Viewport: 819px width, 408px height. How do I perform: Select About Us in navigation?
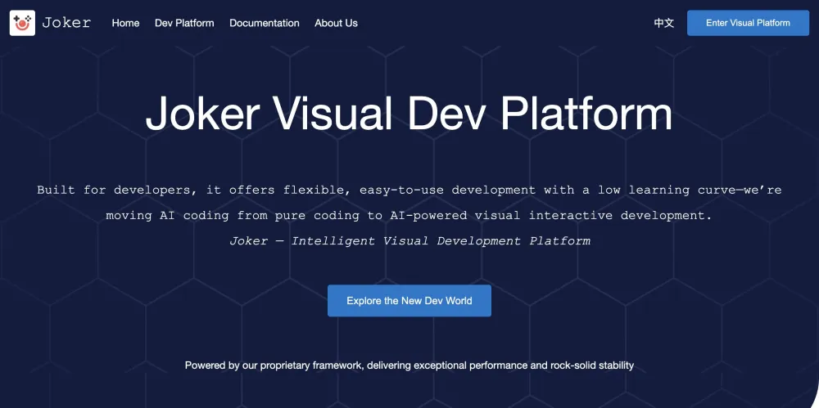point(336,23)
